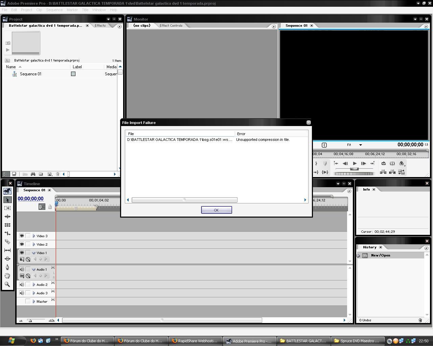Select the Zoom magnifier tool
The height and width of the screenshot is (346, 433).
pyautogui.click(x=7, y=285)
